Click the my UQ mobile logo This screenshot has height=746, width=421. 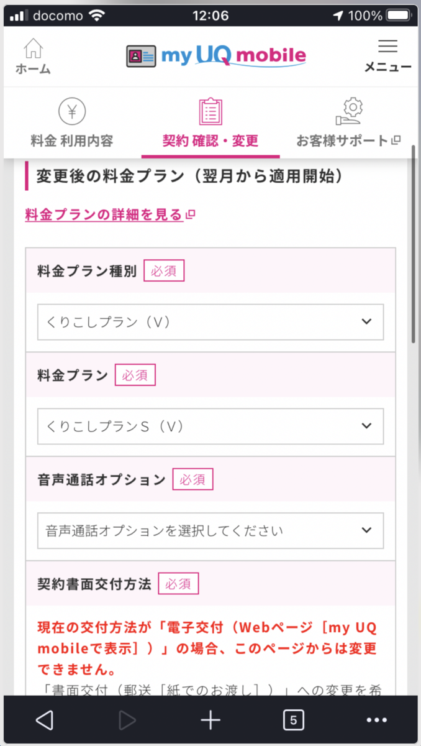coord(215,56)
